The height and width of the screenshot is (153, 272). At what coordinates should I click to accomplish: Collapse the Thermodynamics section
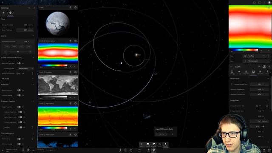click(33, 133)
